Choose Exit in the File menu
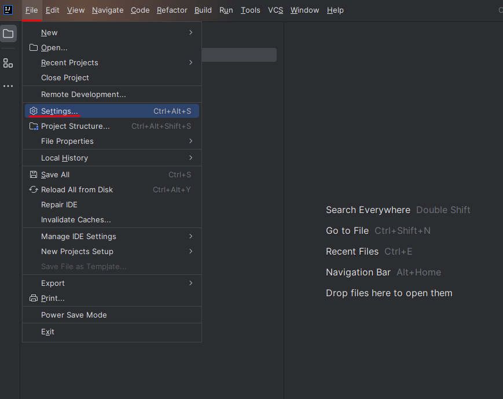The image size is (503, 399). pyautogui.click(x=112, y=332)
